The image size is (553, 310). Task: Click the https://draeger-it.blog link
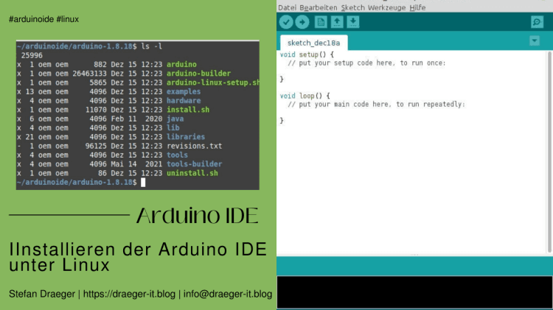pyautogui.click(x=129, y=294)
